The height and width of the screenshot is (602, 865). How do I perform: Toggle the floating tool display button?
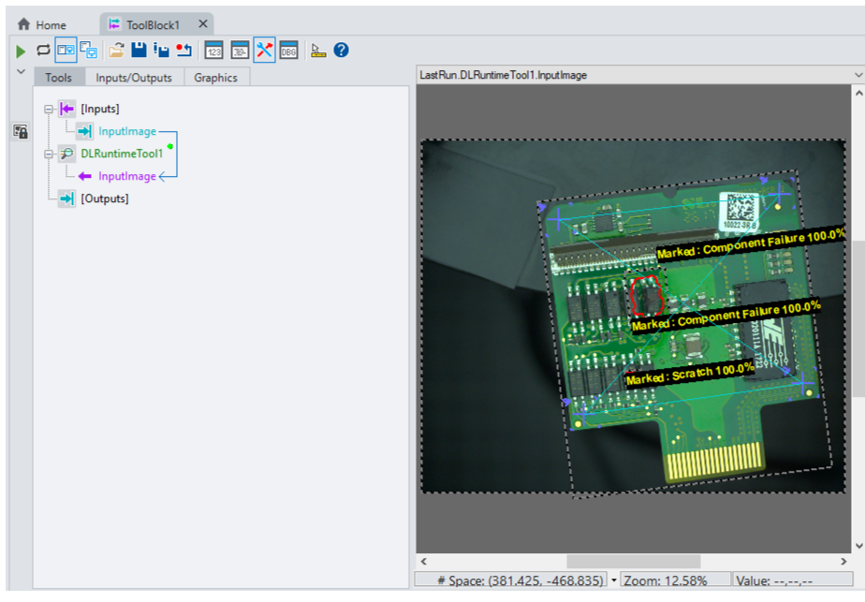tap(89, 51)
